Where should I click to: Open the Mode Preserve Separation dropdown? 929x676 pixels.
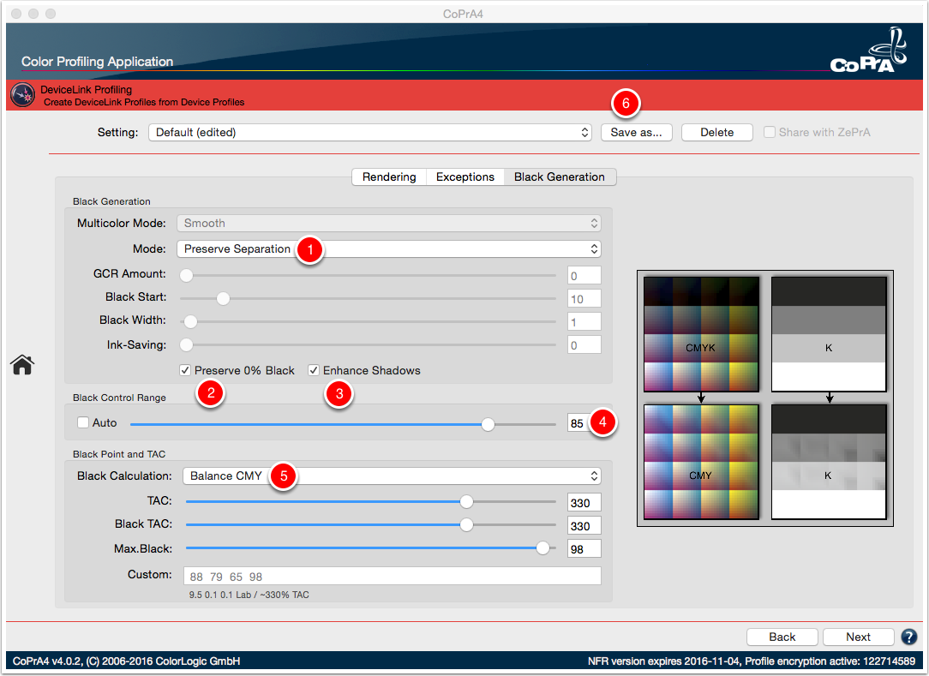click(389, 248)
